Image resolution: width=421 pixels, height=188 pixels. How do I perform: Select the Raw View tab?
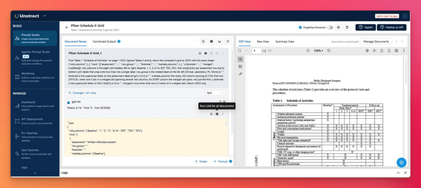coord(263,41)
